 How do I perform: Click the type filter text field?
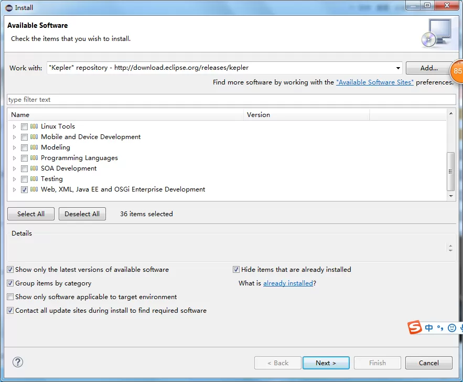tap(232, 100)
